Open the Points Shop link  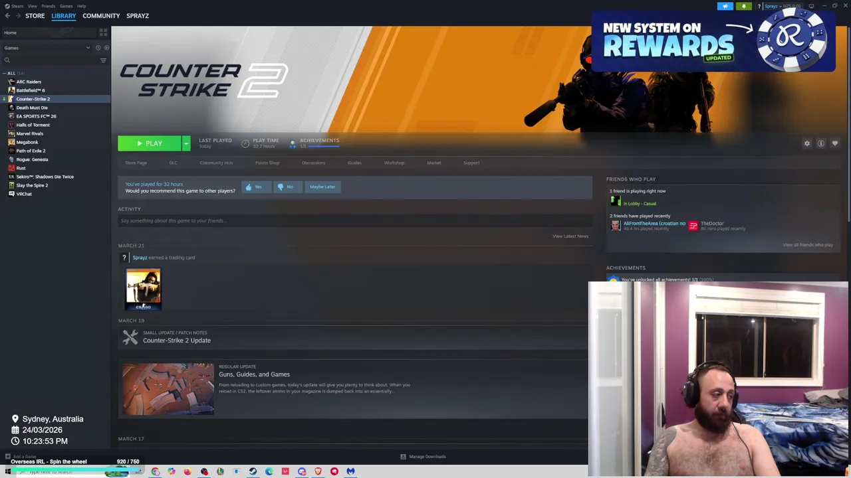267,163
